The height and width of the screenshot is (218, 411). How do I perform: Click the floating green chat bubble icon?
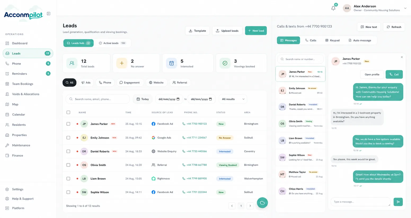pos(262,203)
